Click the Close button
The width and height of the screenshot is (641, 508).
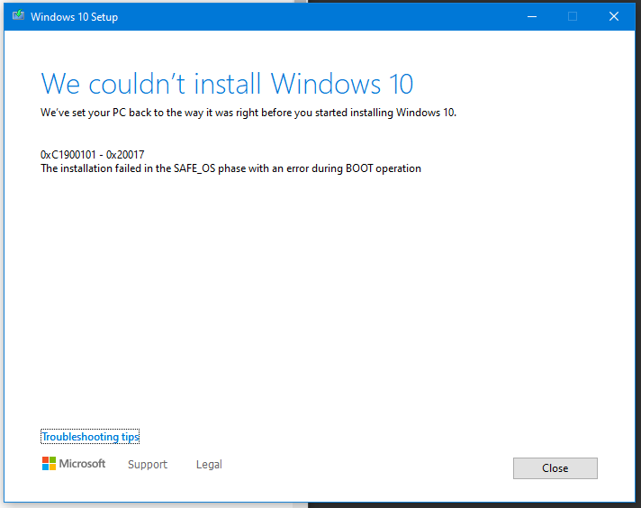[x=555, y=467]
